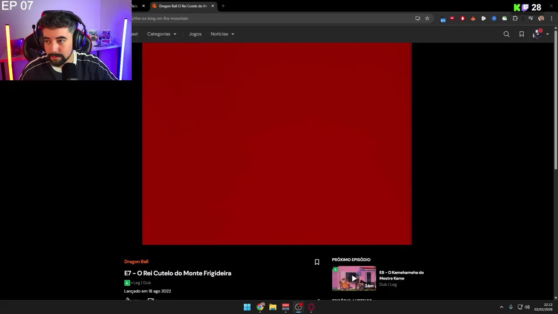558x314 pixels.
Task: Open the MetaMask fox extension
Action: click(473, 18)
